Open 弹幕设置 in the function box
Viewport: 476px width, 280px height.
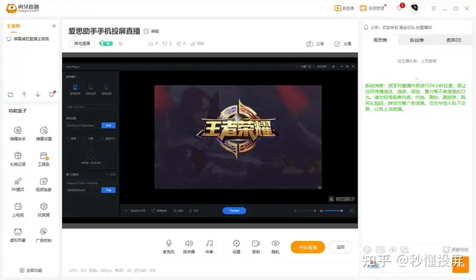tap(44, 133)
